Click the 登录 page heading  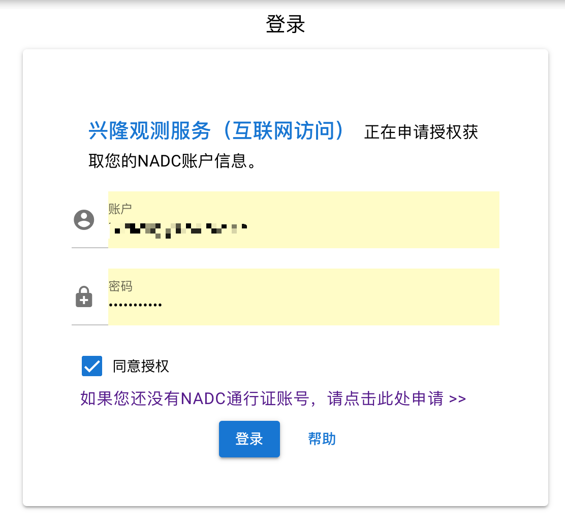285,24
